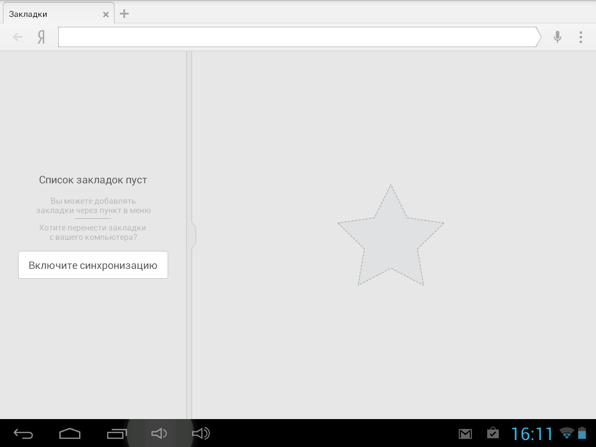596x447 pixels.
Task: Select the Список закладок пуст heading
Action: point(93,180)
